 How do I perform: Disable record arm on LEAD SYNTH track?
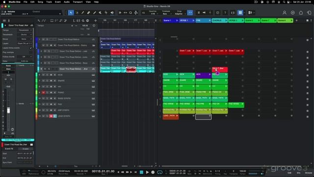tap(51, 116)
